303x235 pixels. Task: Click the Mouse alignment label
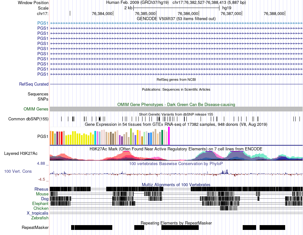coord(42,194)
